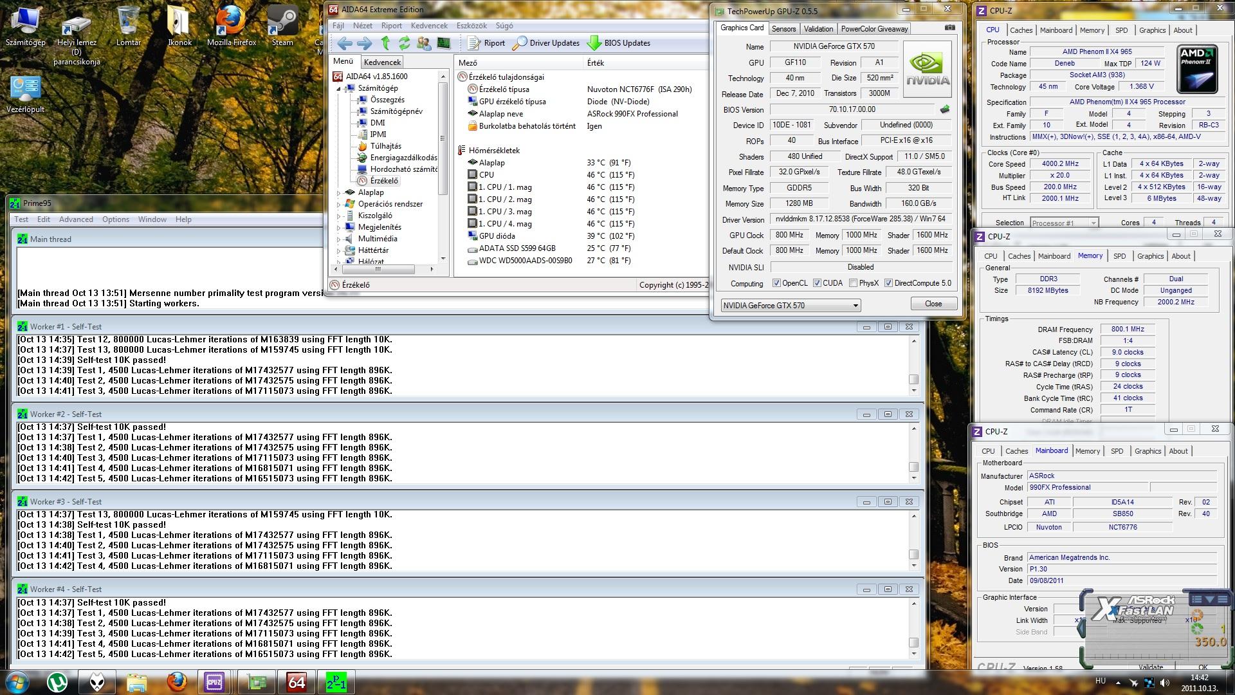The height and width of the screenshot is (695, 1235).
Task: Open Lomtár recycle bin icon
Action: 129,27
